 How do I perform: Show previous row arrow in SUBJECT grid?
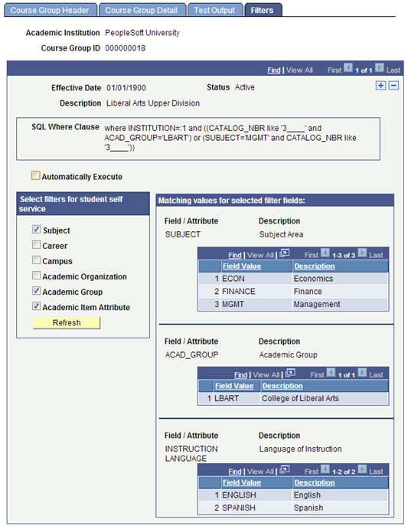(325, 253)
